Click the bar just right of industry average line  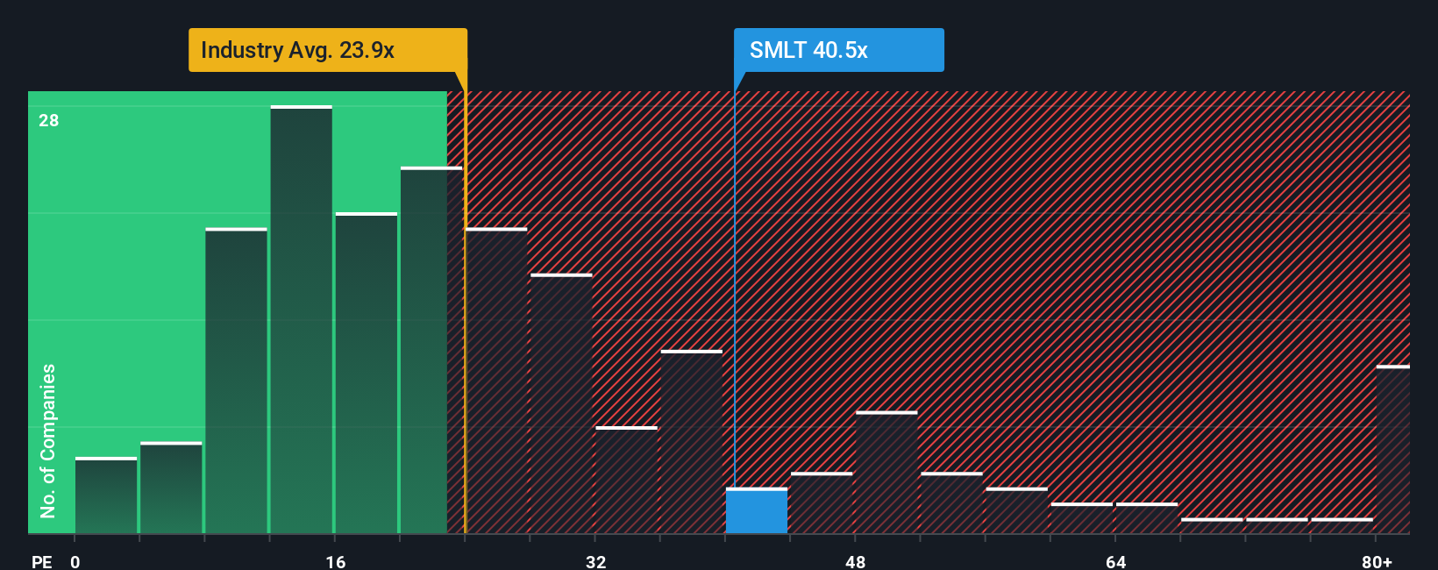(x=497, y=381)
